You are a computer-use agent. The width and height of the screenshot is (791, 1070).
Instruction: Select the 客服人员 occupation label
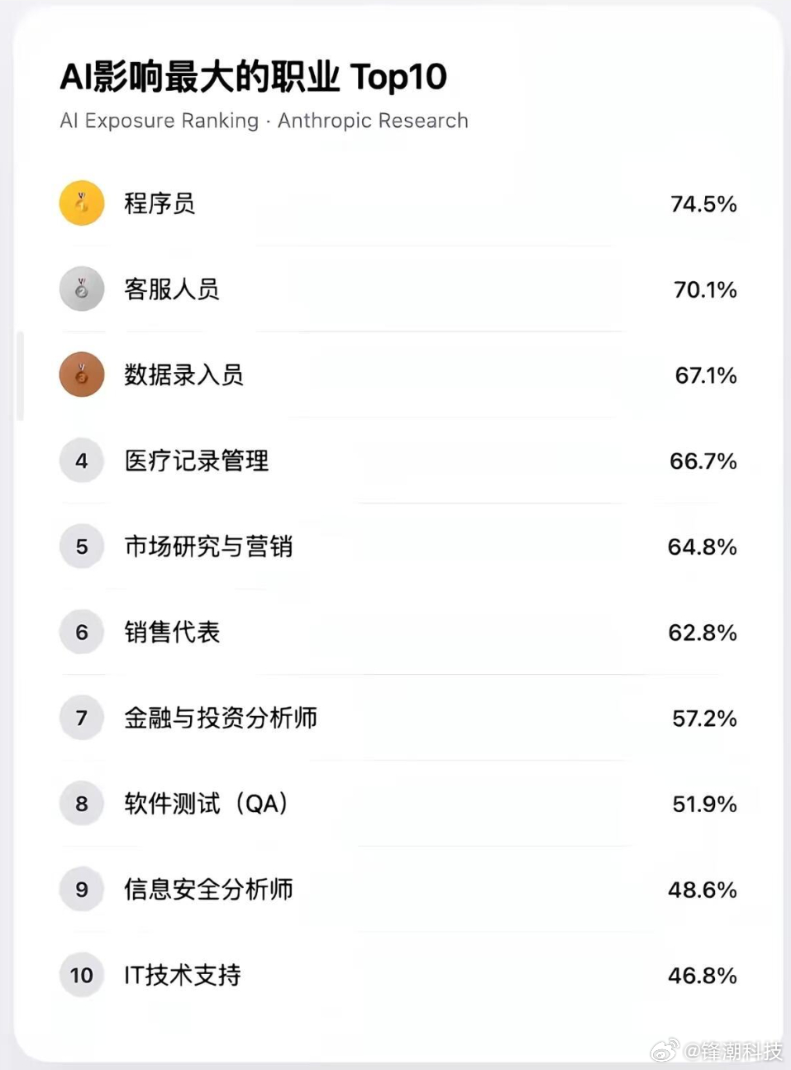(172, 289)
